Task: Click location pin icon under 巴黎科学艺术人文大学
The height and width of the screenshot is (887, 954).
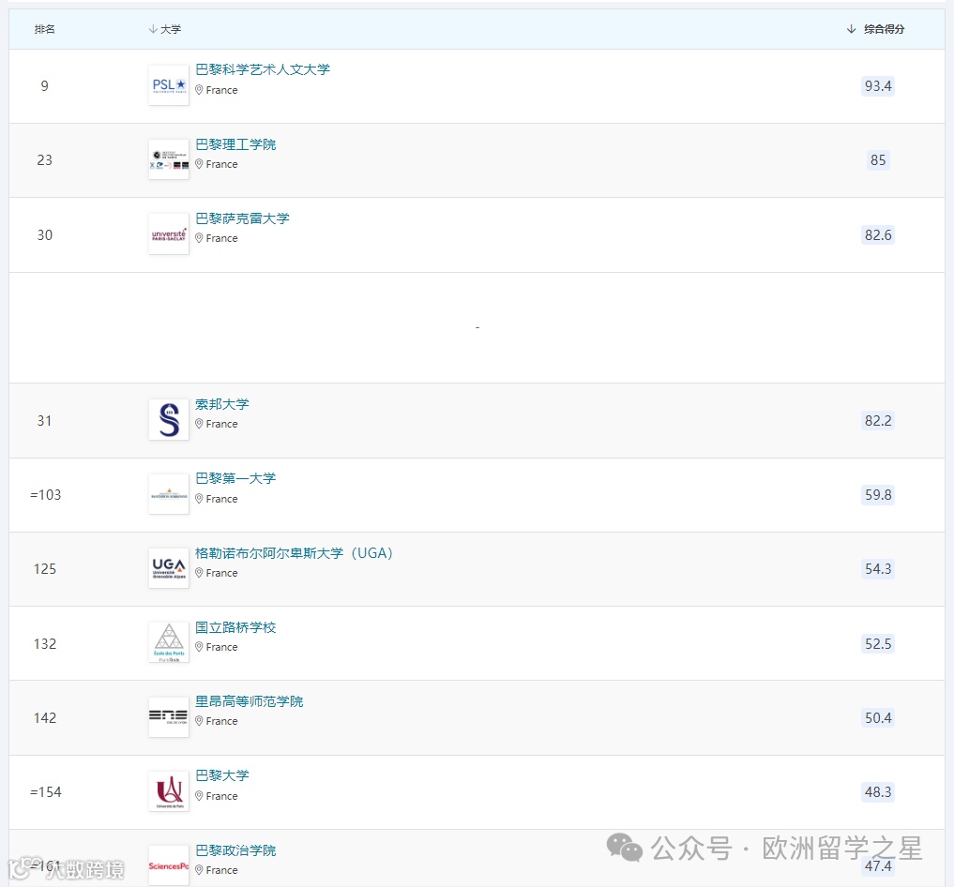Action: [x=199, y=90]
